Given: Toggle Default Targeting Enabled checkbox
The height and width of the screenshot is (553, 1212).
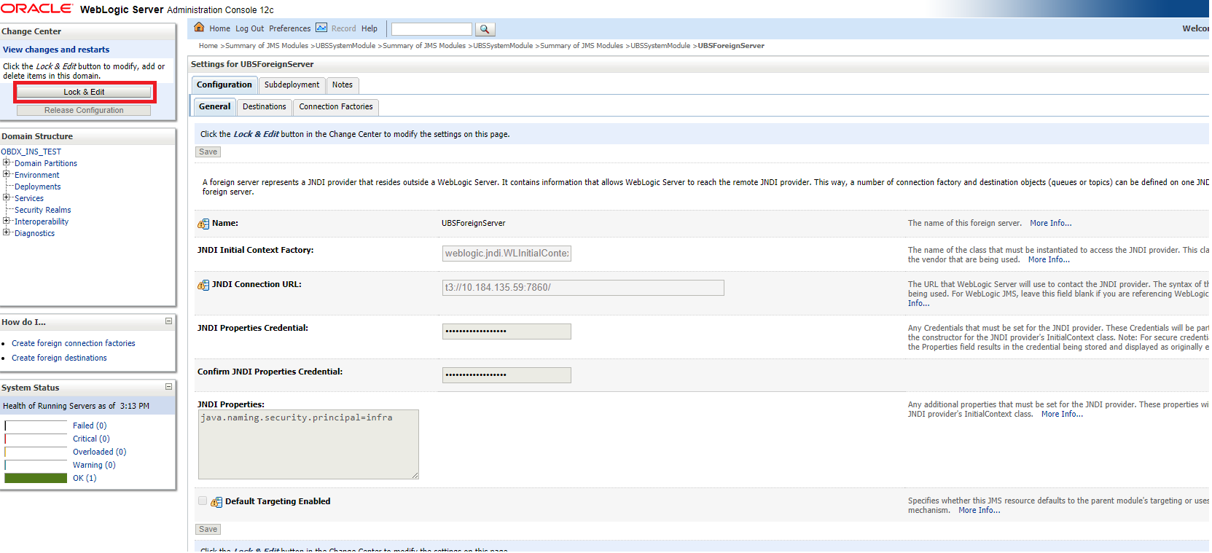Looking at the screenshot, I should tap(203, 501).
